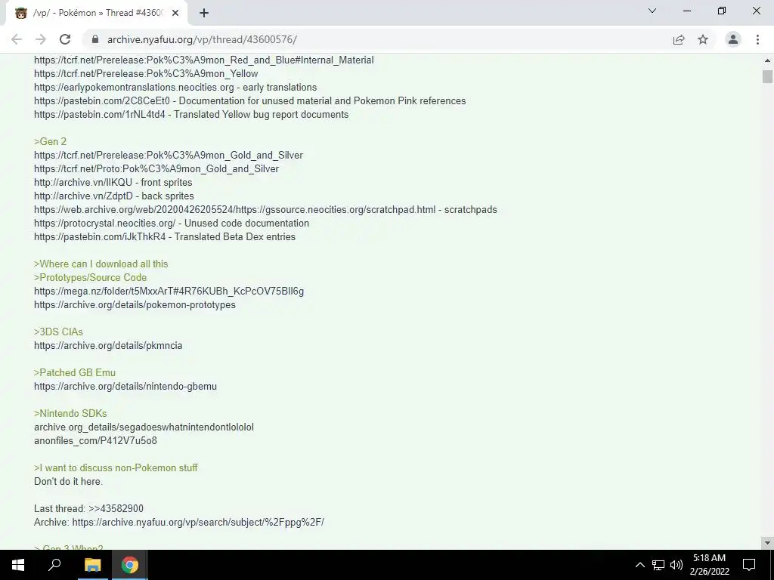The height and width of the screenshot is (580, 774).
Task: Open File Explorer from taskbar
Action: (x=92, y=565)
